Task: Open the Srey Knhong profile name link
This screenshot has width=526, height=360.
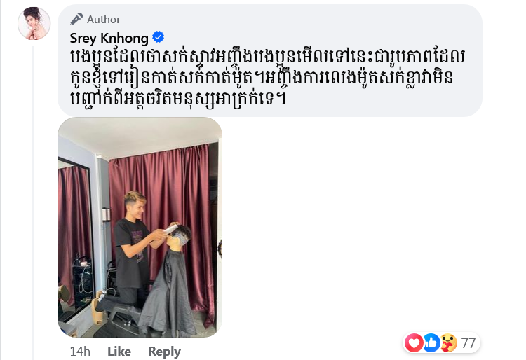Action: [x=109, y=38]
